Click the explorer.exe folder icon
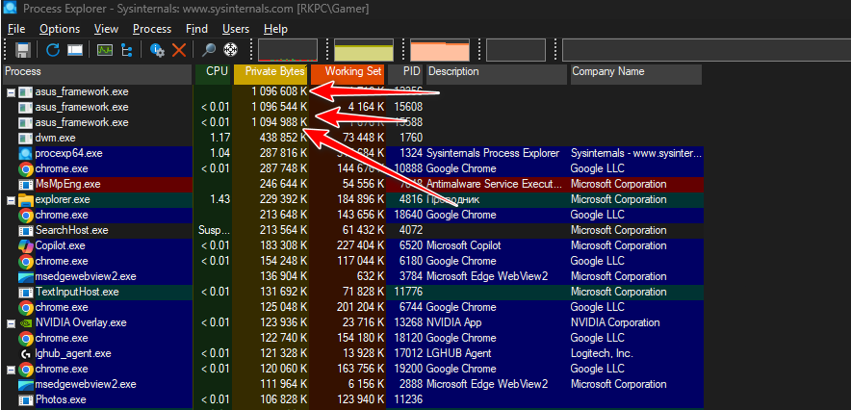 pos(25,200)
